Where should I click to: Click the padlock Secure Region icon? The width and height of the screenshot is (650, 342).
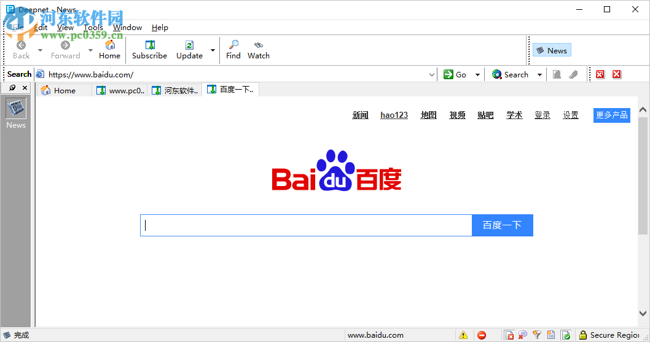(x=583, y=335)
